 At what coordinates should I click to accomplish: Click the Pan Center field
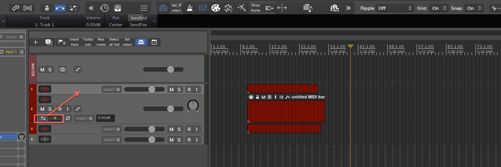point(116,21)
